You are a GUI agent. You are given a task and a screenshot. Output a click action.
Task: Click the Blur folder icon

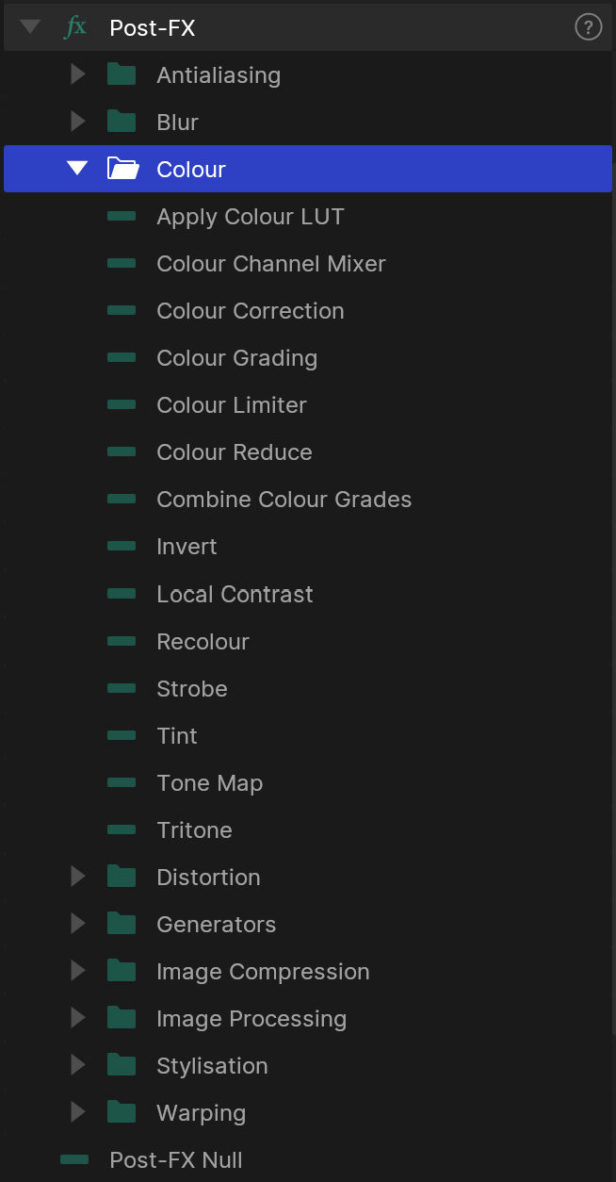point(122,122)
